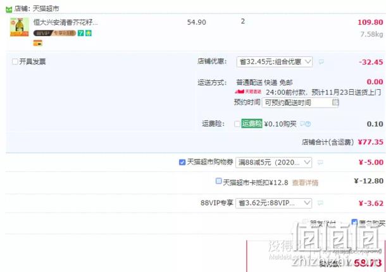Click the round help icon after ¥0.10购买
The height and width of the screenshot is (272, 386).
coord(308,124)
